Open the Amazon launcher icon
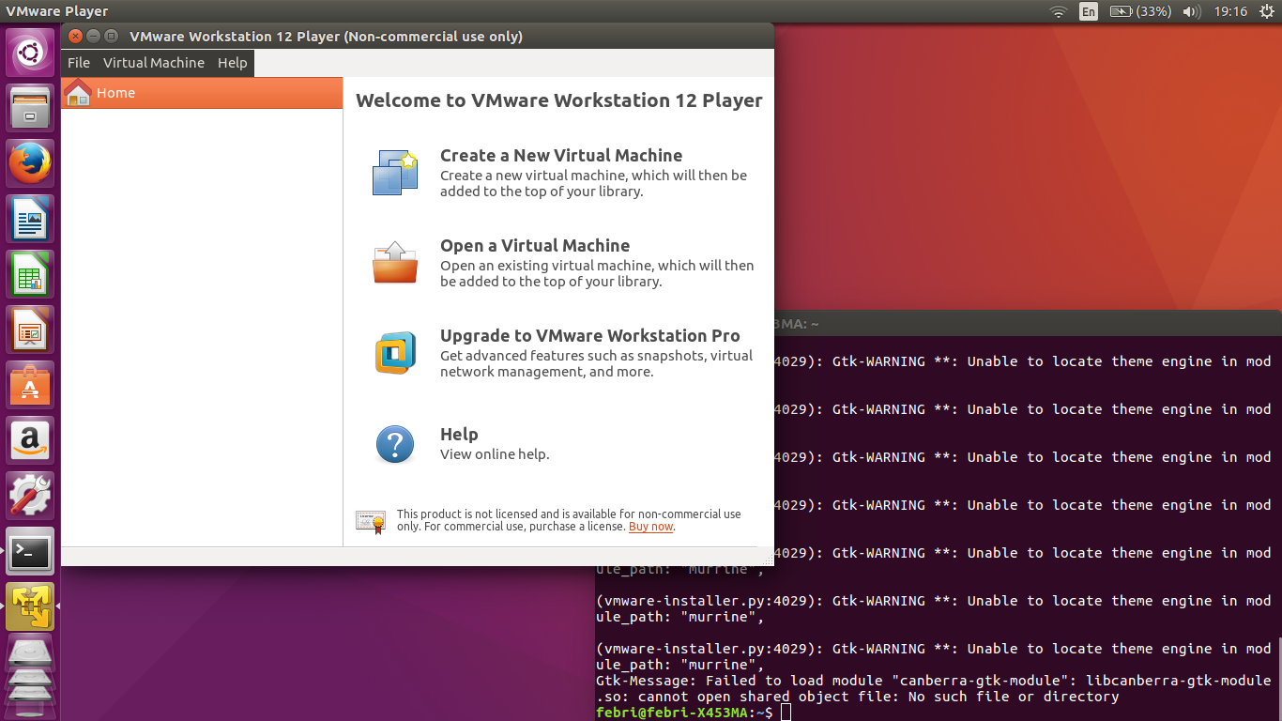 31,439
